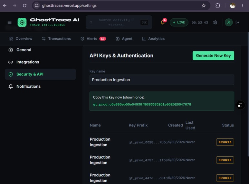
Task: Switch to Agent tab
Action: click(124, 39)
